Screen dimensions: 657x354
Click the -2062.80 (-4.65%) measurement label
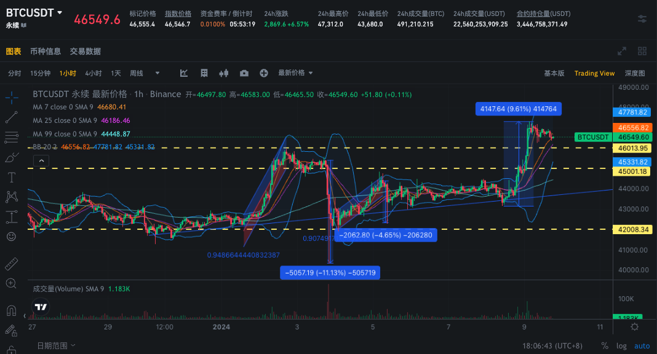(x=386, y=235)
